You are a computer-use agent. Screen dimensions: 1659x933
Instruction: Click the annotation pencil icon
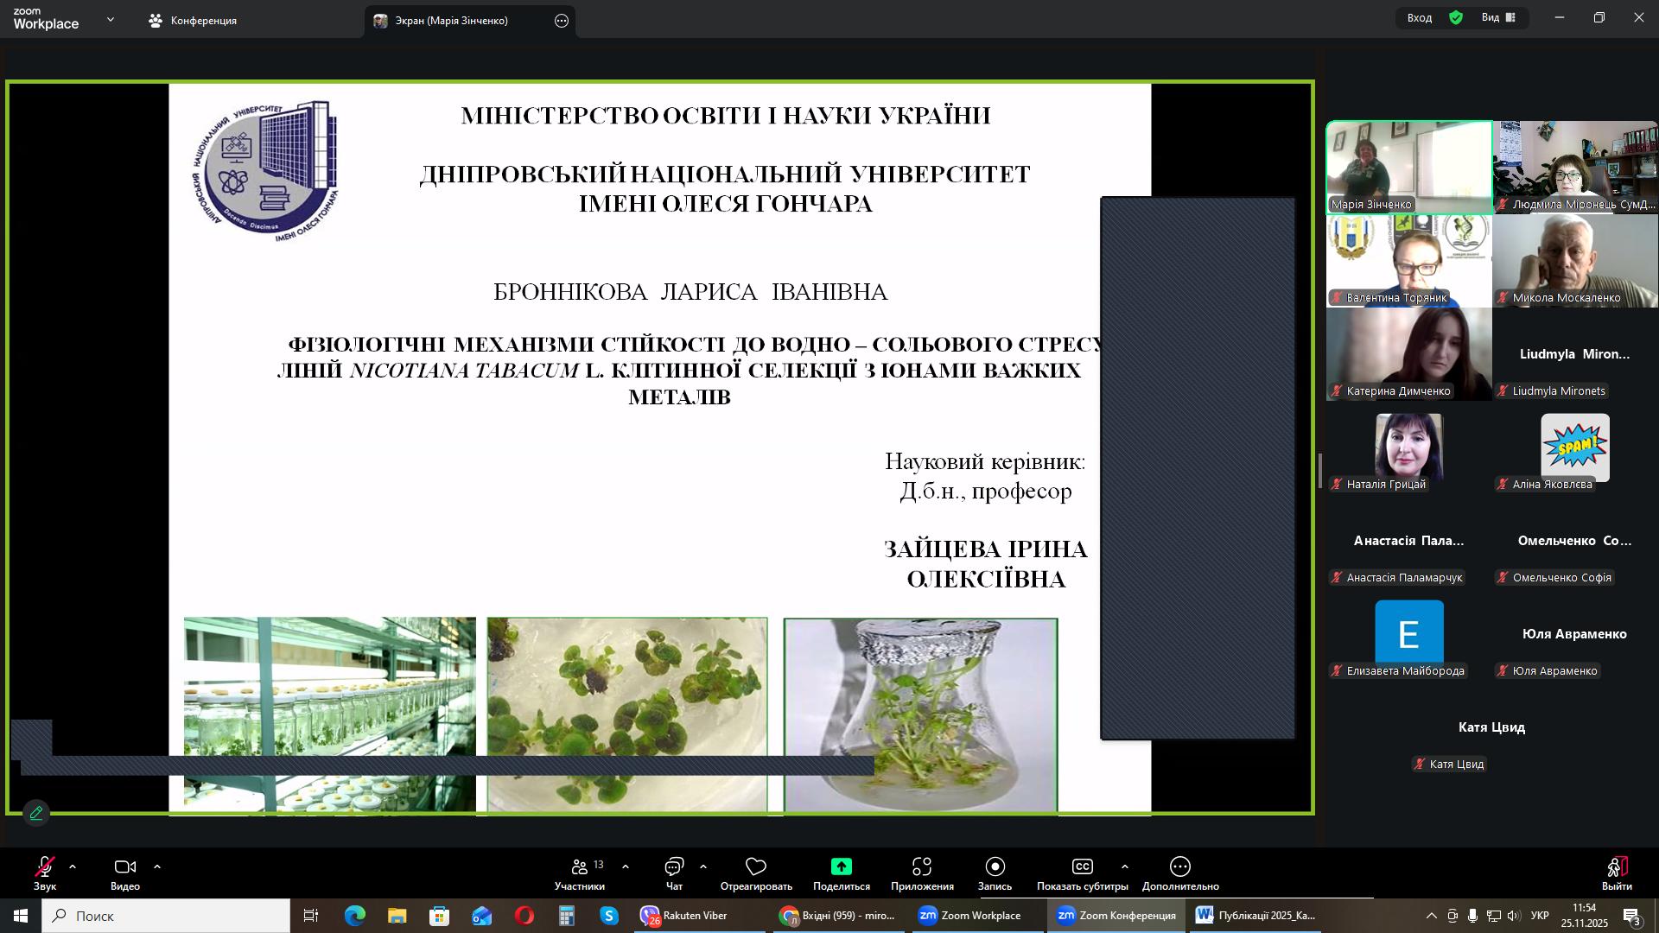pyautogui.click(x=36, y=813)
